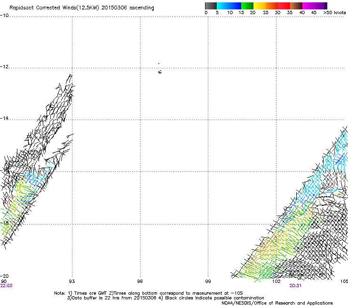
Task: Click the green 15-20 knots color segment
Action: [247, 6]
